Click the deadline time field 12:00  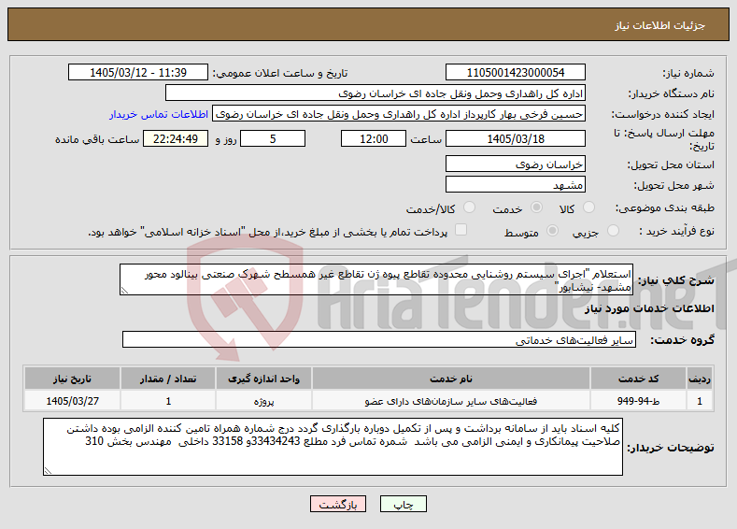pyautogui.click(x=374, y=138)
